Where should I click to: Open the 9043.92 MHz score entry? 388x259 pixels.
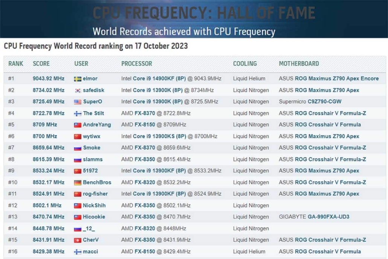pyautogui.click(x=48, y=79)
